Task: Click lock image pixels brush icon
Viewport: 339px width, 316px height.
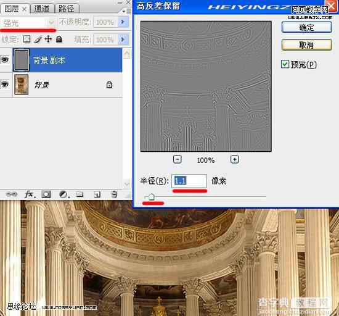Action: coord(38,39)
